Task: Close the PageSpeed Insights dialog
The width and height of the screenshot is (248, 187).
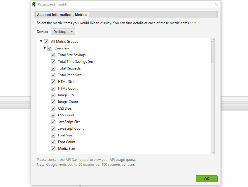Action: (216, 4)
